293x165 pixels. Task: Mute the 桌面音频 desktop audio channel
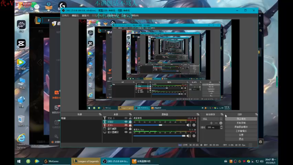pyautogui.click(x=188, y=125)
